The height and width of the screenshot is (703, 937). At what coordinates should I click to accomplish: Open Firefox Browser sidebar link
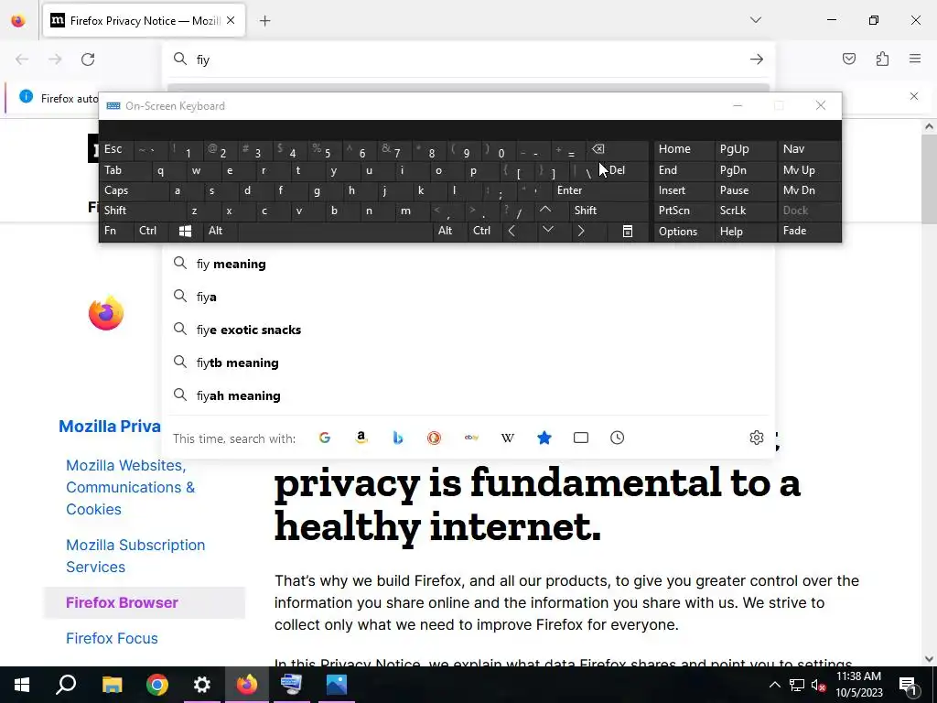pyautogui.click(x=122, y=602)
